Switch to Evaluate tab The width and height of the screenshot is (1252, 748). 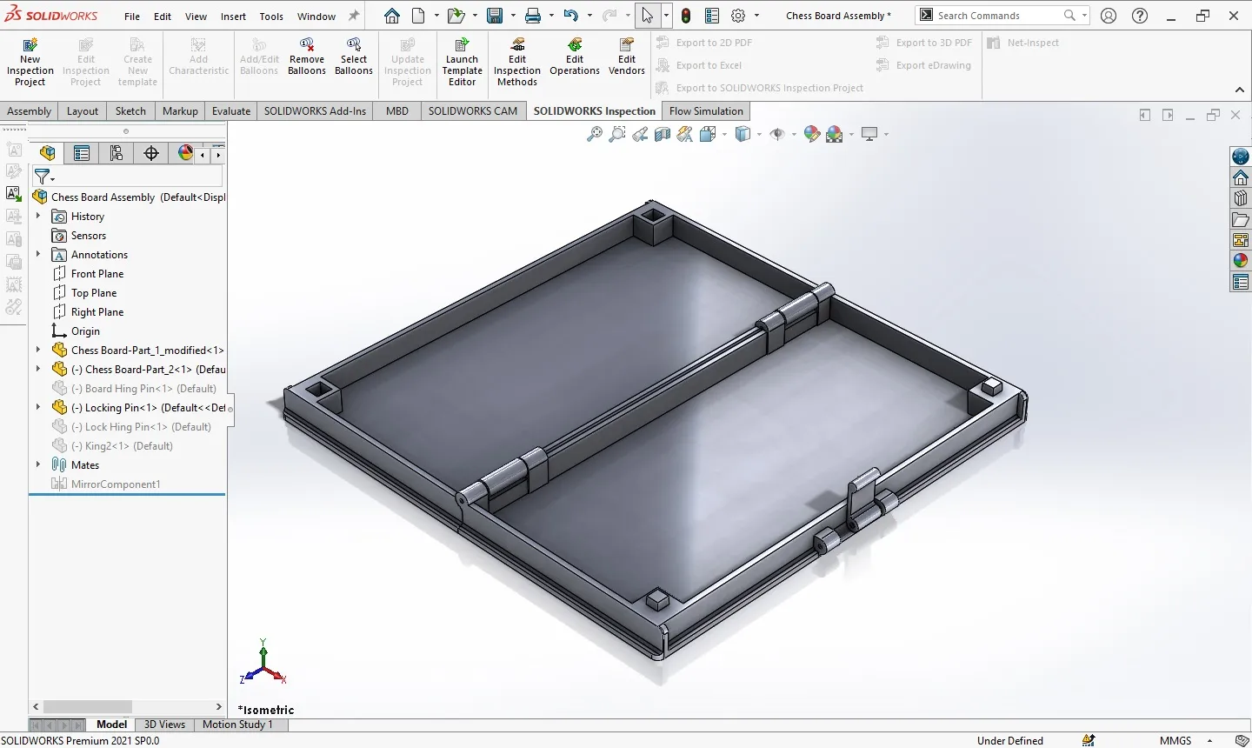(x=231, y=110)
